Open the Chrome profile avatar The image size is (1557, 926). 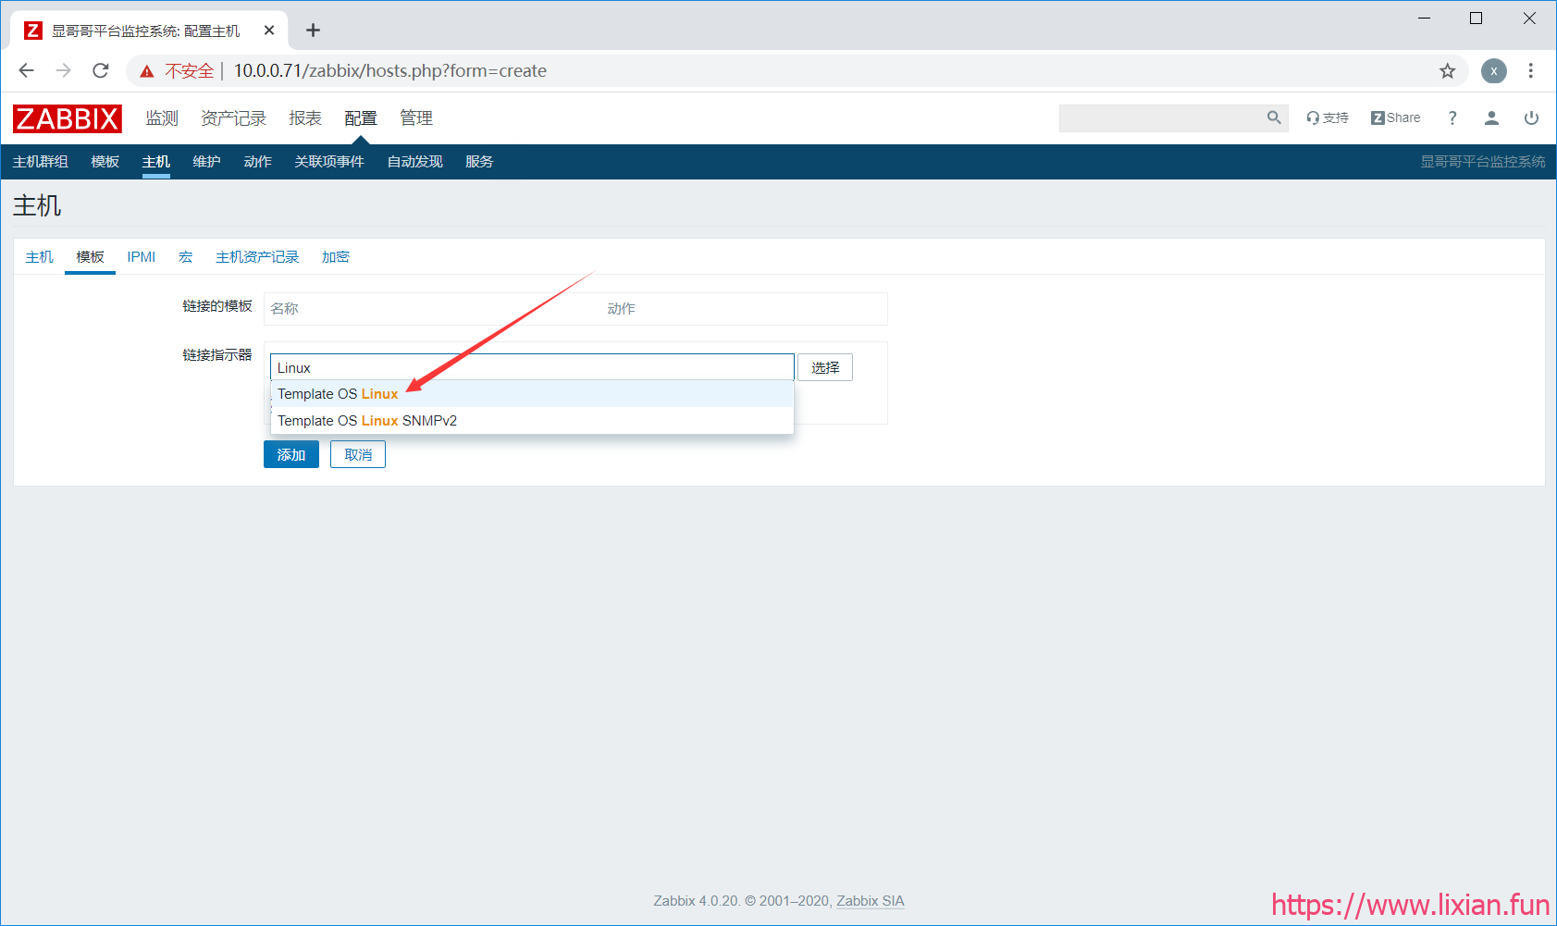coord(1494,71)
